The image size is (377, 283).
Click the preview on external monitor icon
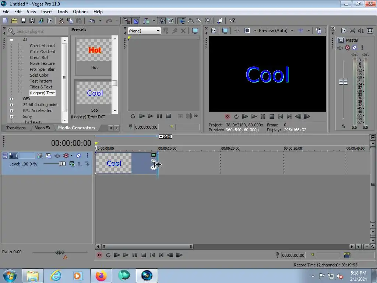click(x=225, y=31)
